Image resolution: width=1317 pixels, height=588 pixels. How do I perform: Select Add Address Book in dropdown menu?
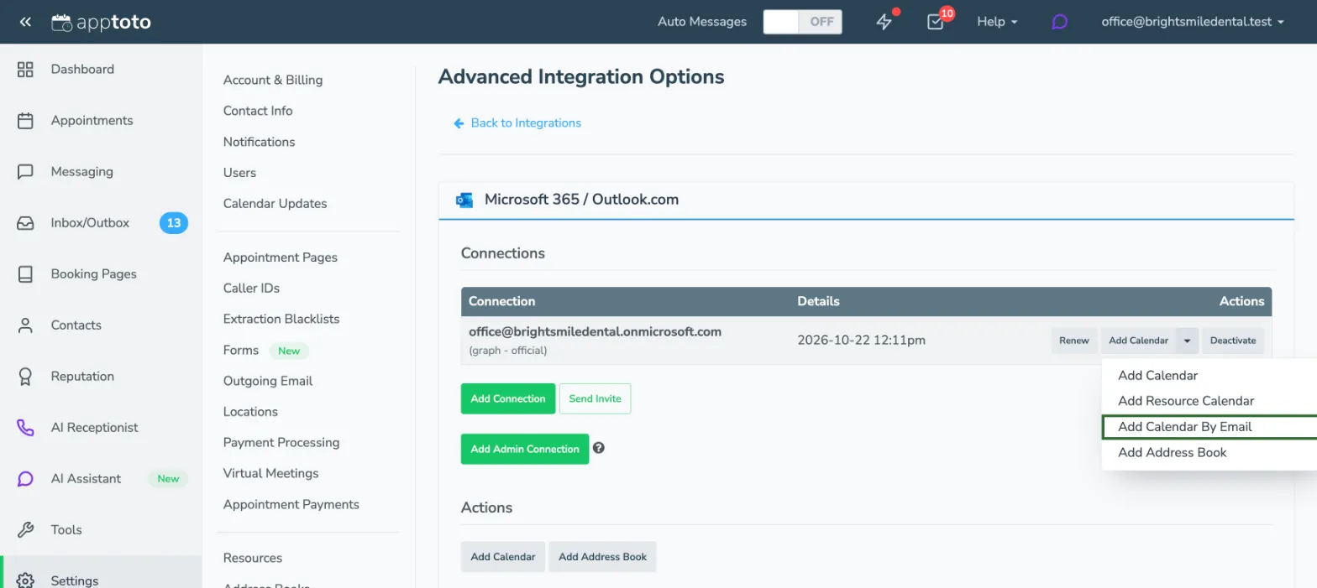(1172, 452)
